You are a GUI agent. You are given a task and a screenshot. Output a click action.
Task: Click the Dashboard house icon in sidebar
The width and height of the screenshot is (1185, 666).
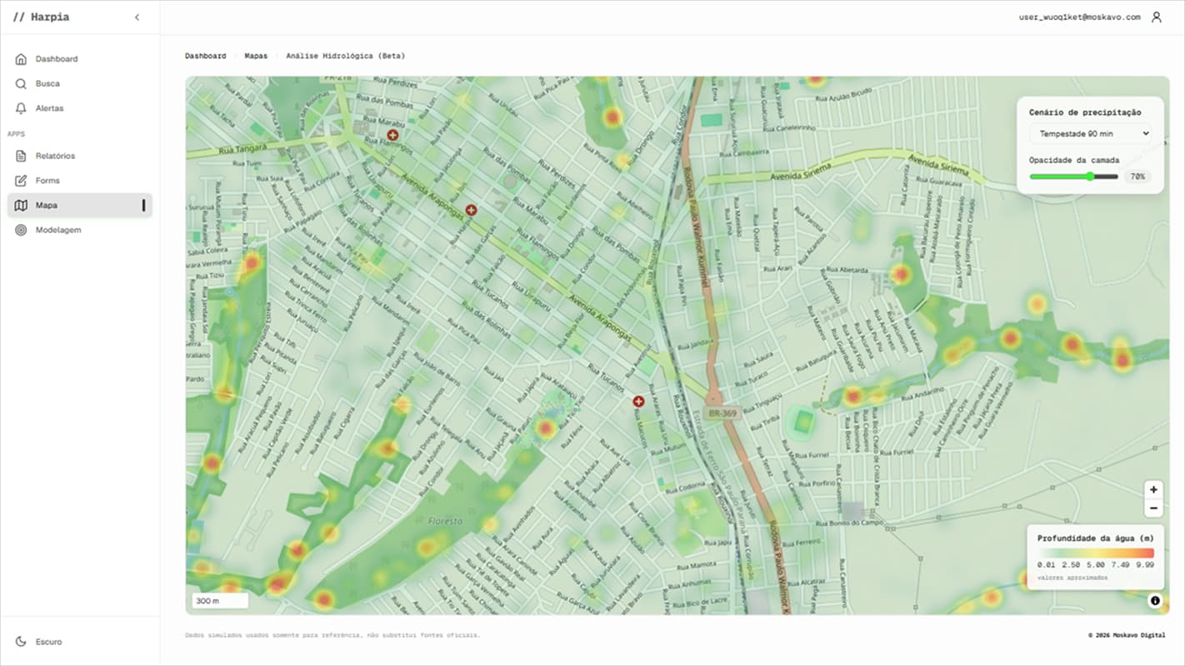(x=21, y=59)
